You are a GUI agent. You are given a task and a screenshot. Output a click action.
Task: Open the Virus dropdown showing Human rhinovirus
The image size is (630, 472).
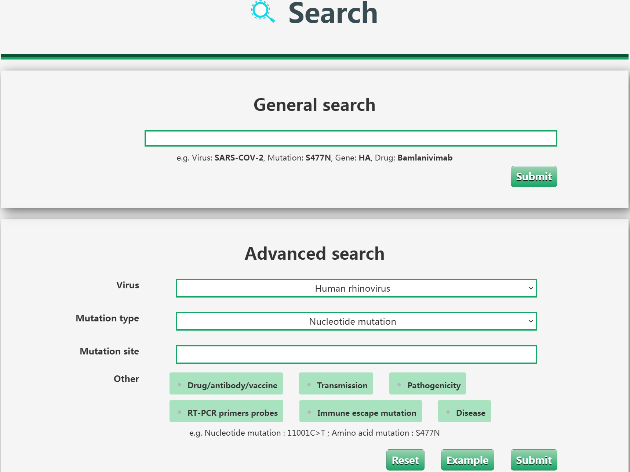(356, 288)
